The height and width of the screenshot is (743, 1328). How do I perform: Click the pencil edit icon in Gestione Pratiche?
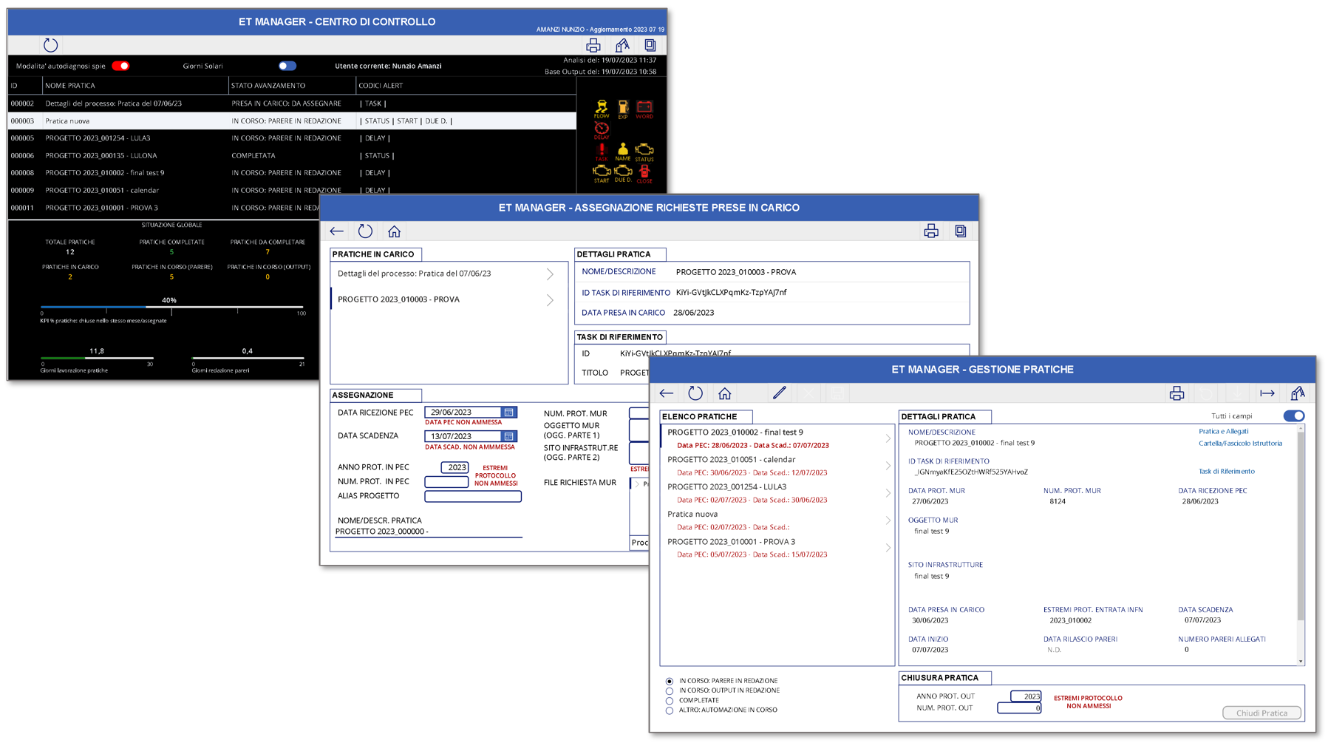point(780,393)
